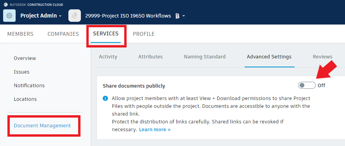Click the project thumbnail image
Viewport: 345px width, 146px height.
pyautogui.click(x=75, y=16)
